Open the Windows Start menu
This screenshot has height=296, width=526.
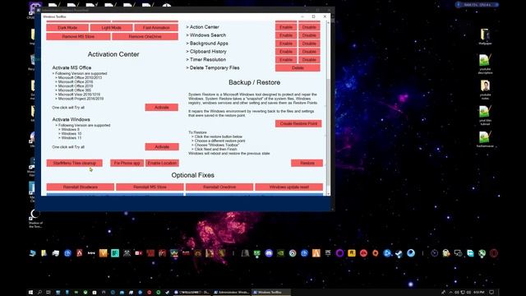coord(30,293)
